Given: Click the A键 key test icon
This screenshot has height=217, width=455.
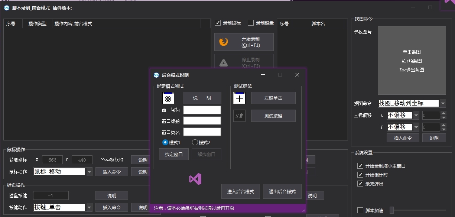Looking at the screenshot, I should pyautogui.click(x=240, y=116).
